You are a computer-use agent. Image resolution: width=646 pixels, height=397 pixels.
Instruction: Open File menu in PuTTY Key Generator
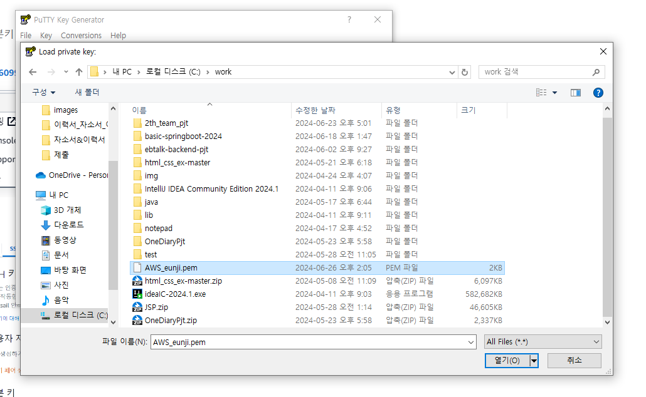coord(26,36)
